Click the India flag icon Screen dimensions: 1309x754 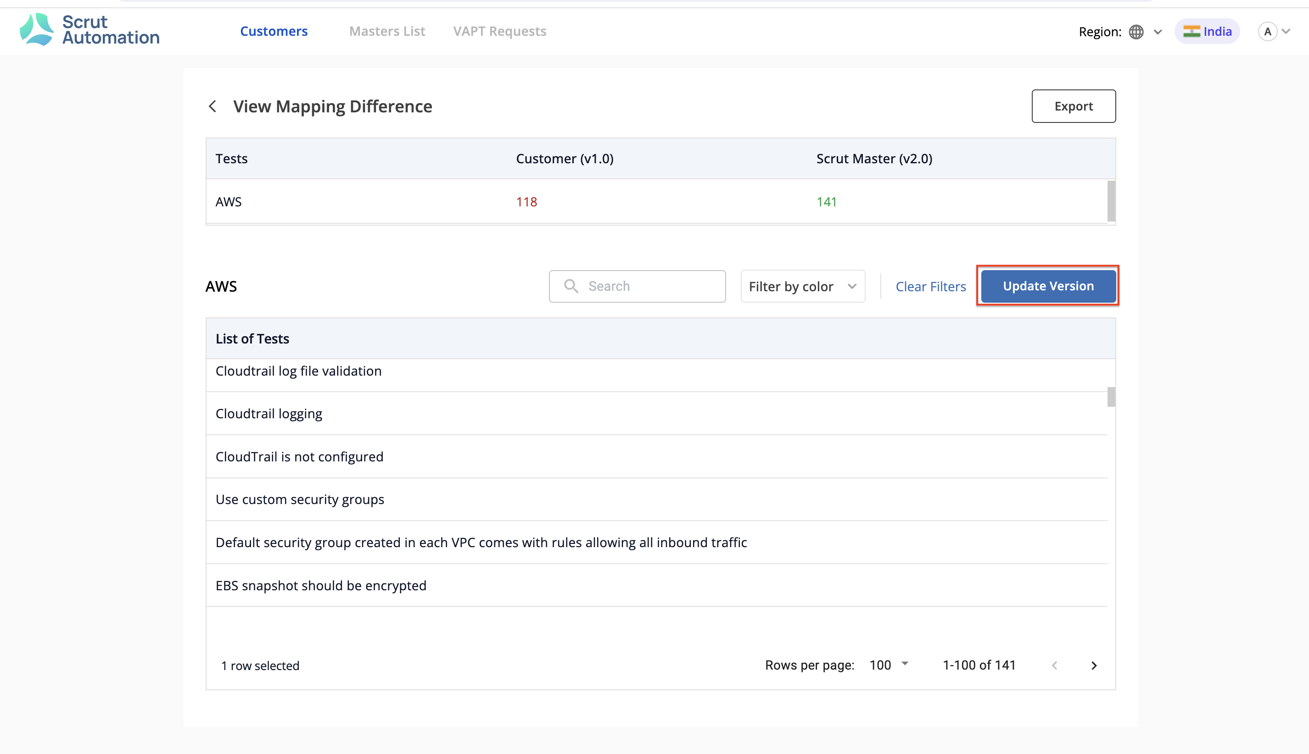click(x=1192, y=32)
